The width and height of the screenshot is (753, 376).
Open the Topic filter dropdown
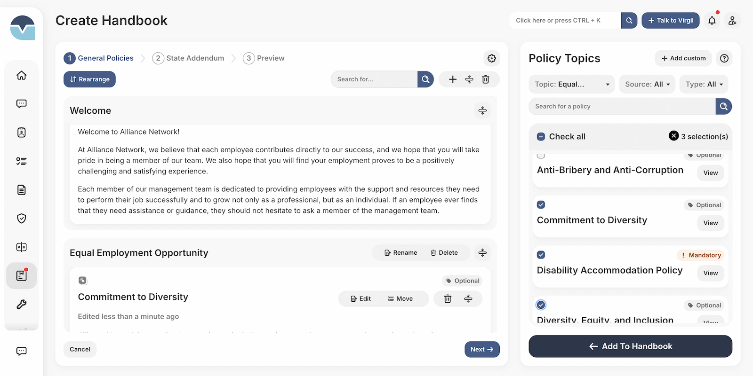[x=571, y=85]
